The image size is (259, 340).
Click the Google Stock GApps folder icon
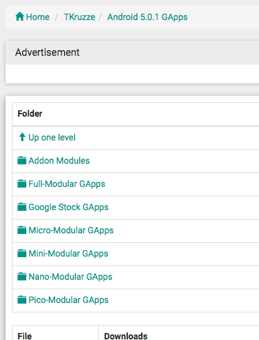click(22, 207)
